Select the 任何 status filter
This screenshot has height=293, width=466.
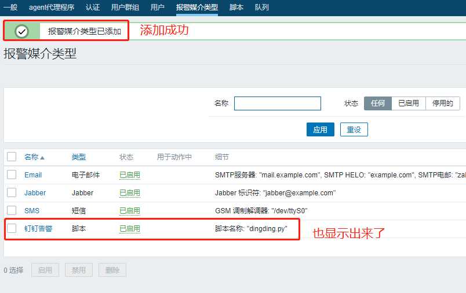tap(378, 103)
